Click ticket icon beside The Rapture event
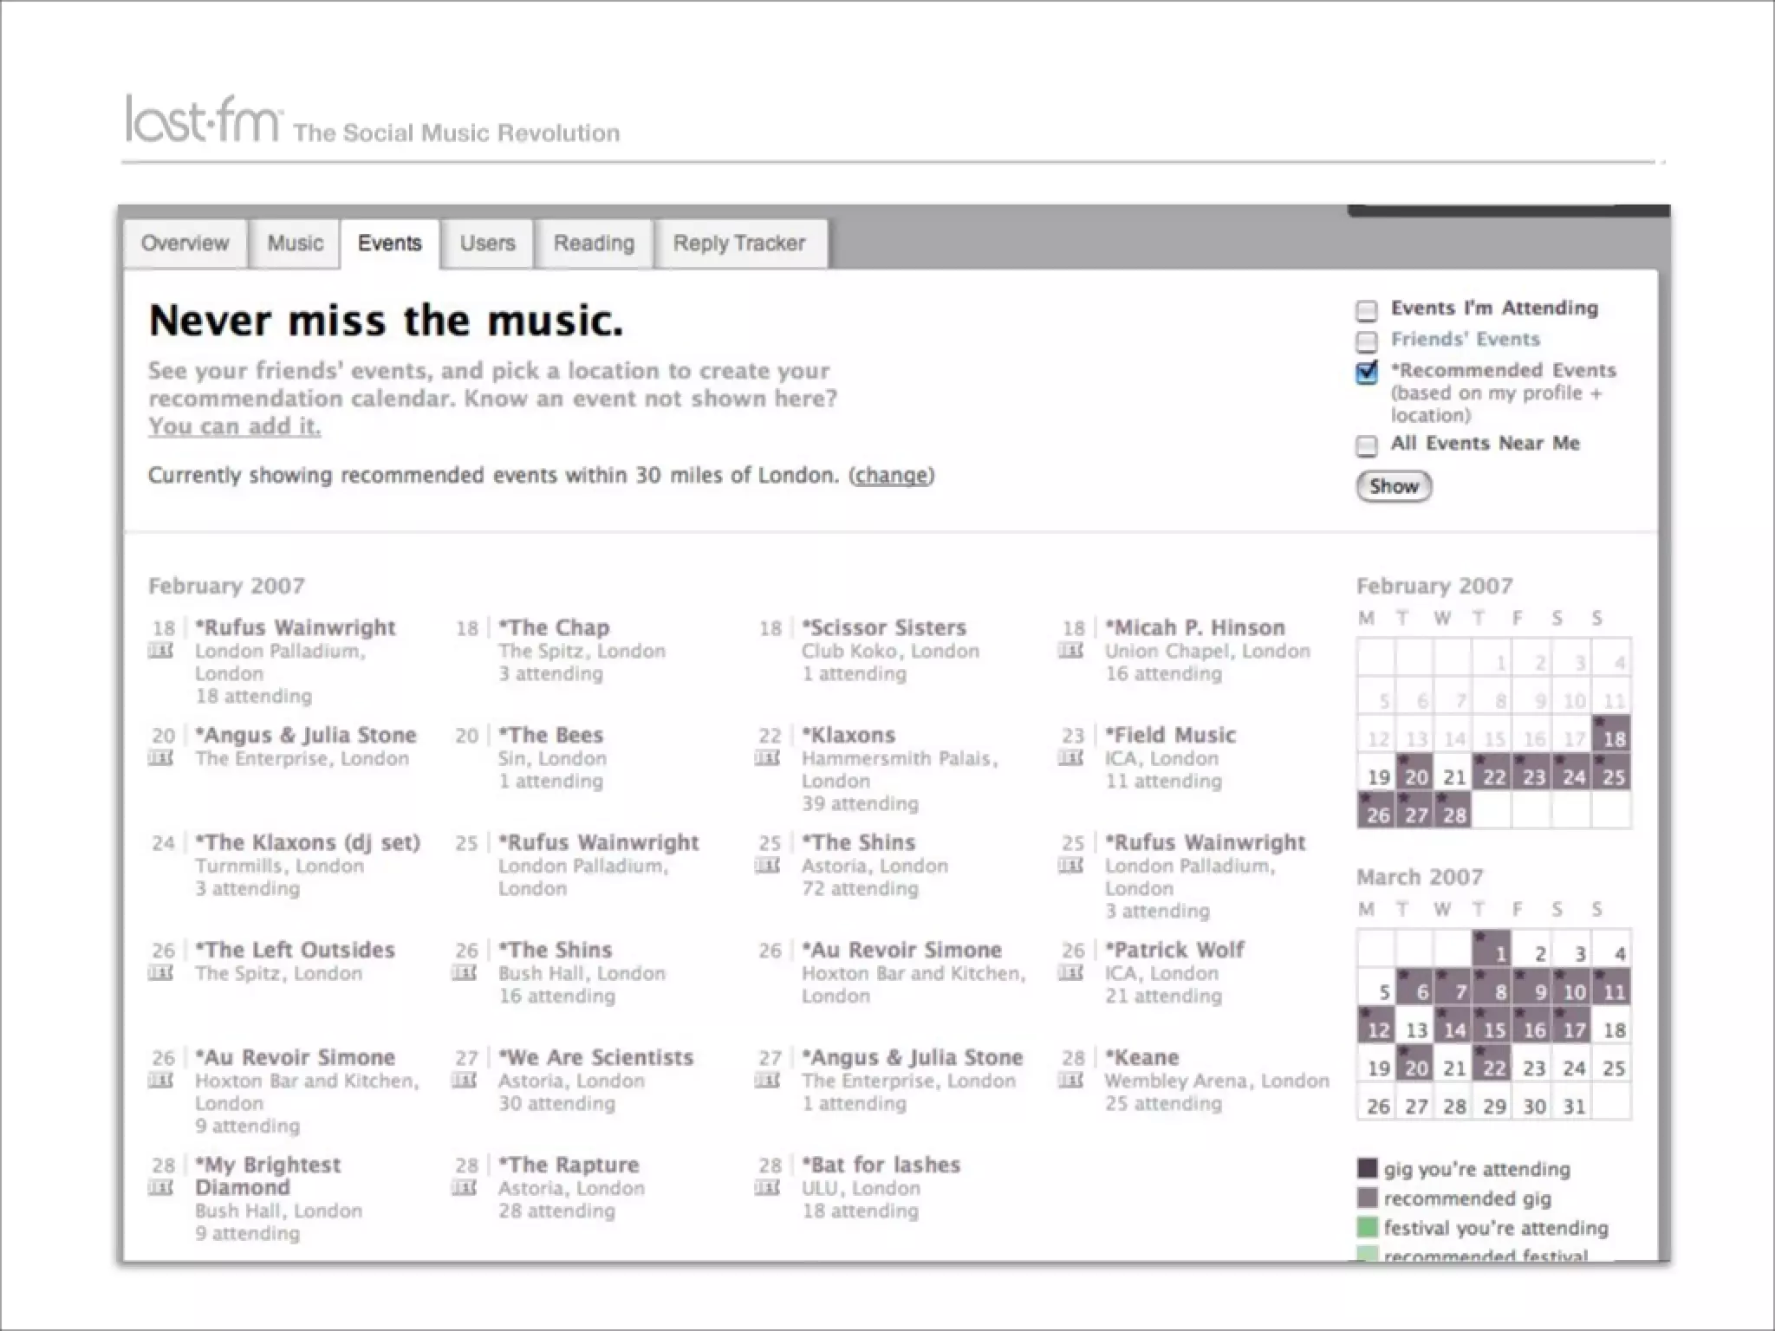Screen dimensions: 1775x1331 (x=465, y=1188)
